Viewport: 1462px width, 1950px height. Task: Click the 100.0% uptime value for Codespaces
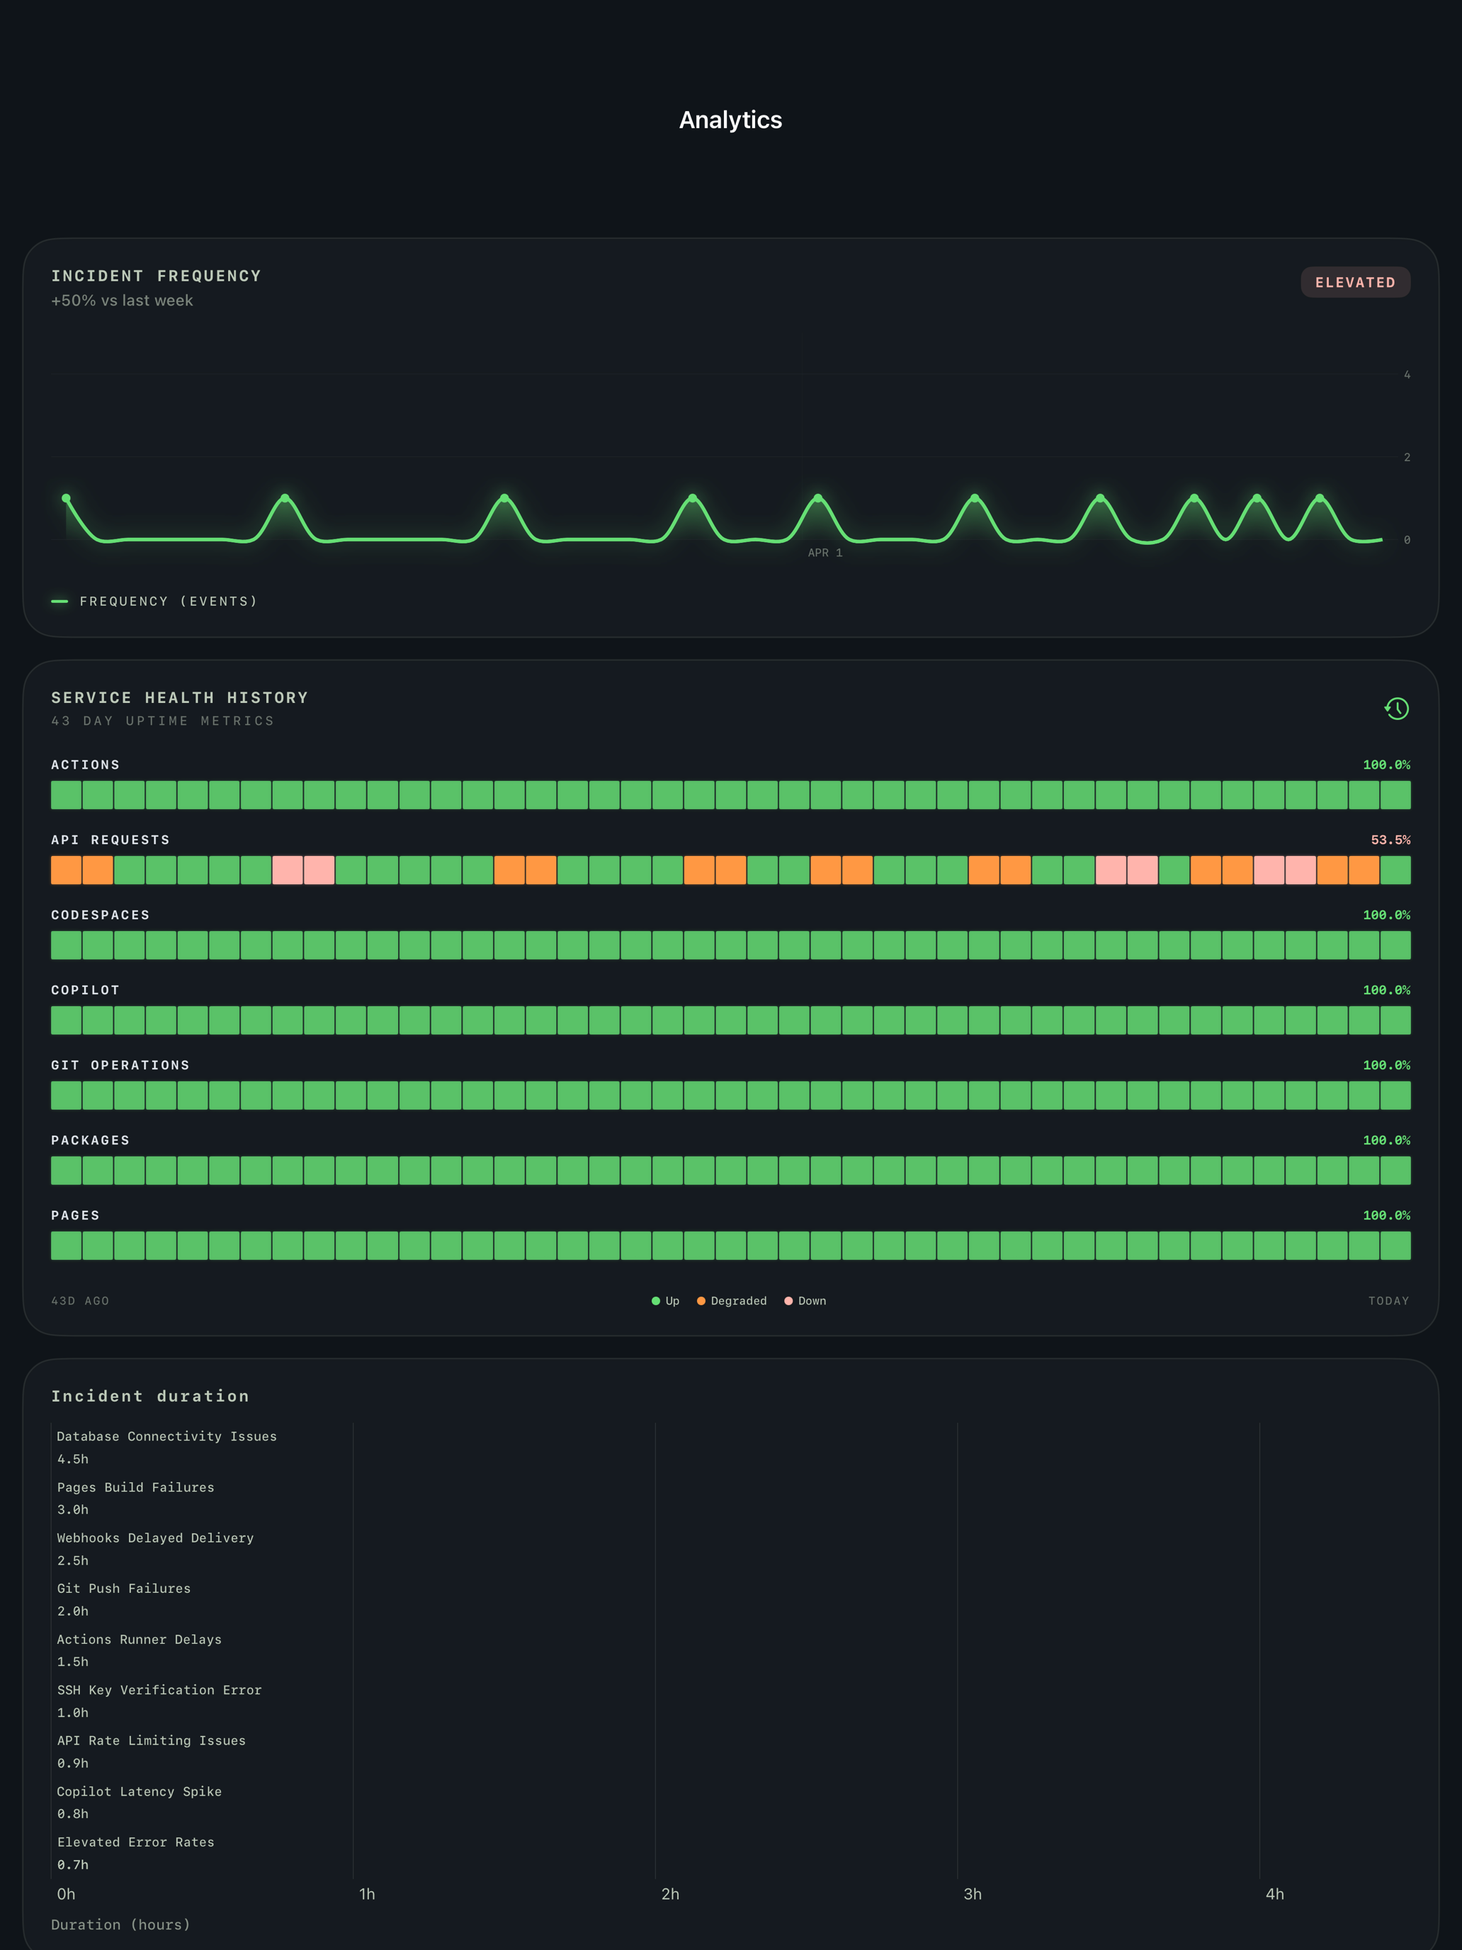1386,915
